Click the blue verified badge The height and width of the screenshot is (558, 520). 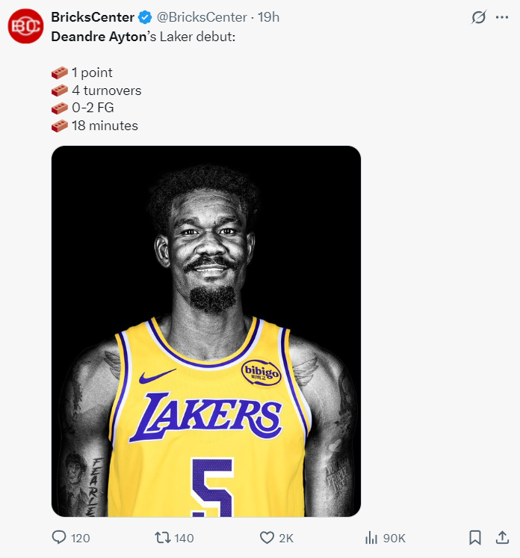click(x=145, y=17)
